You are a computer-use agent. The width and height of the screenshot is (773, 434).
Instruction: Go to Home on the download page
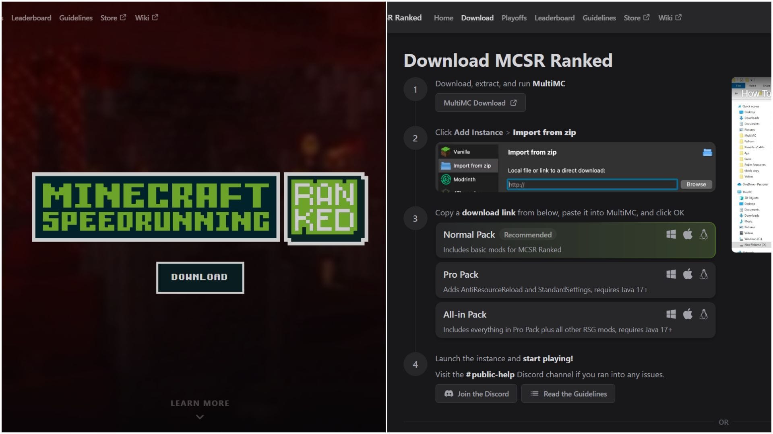point(443,18)
